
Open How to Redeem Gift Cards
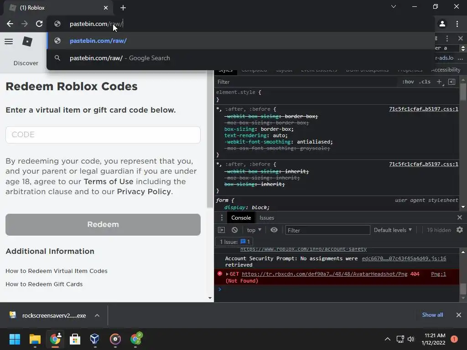click(44, 284)
